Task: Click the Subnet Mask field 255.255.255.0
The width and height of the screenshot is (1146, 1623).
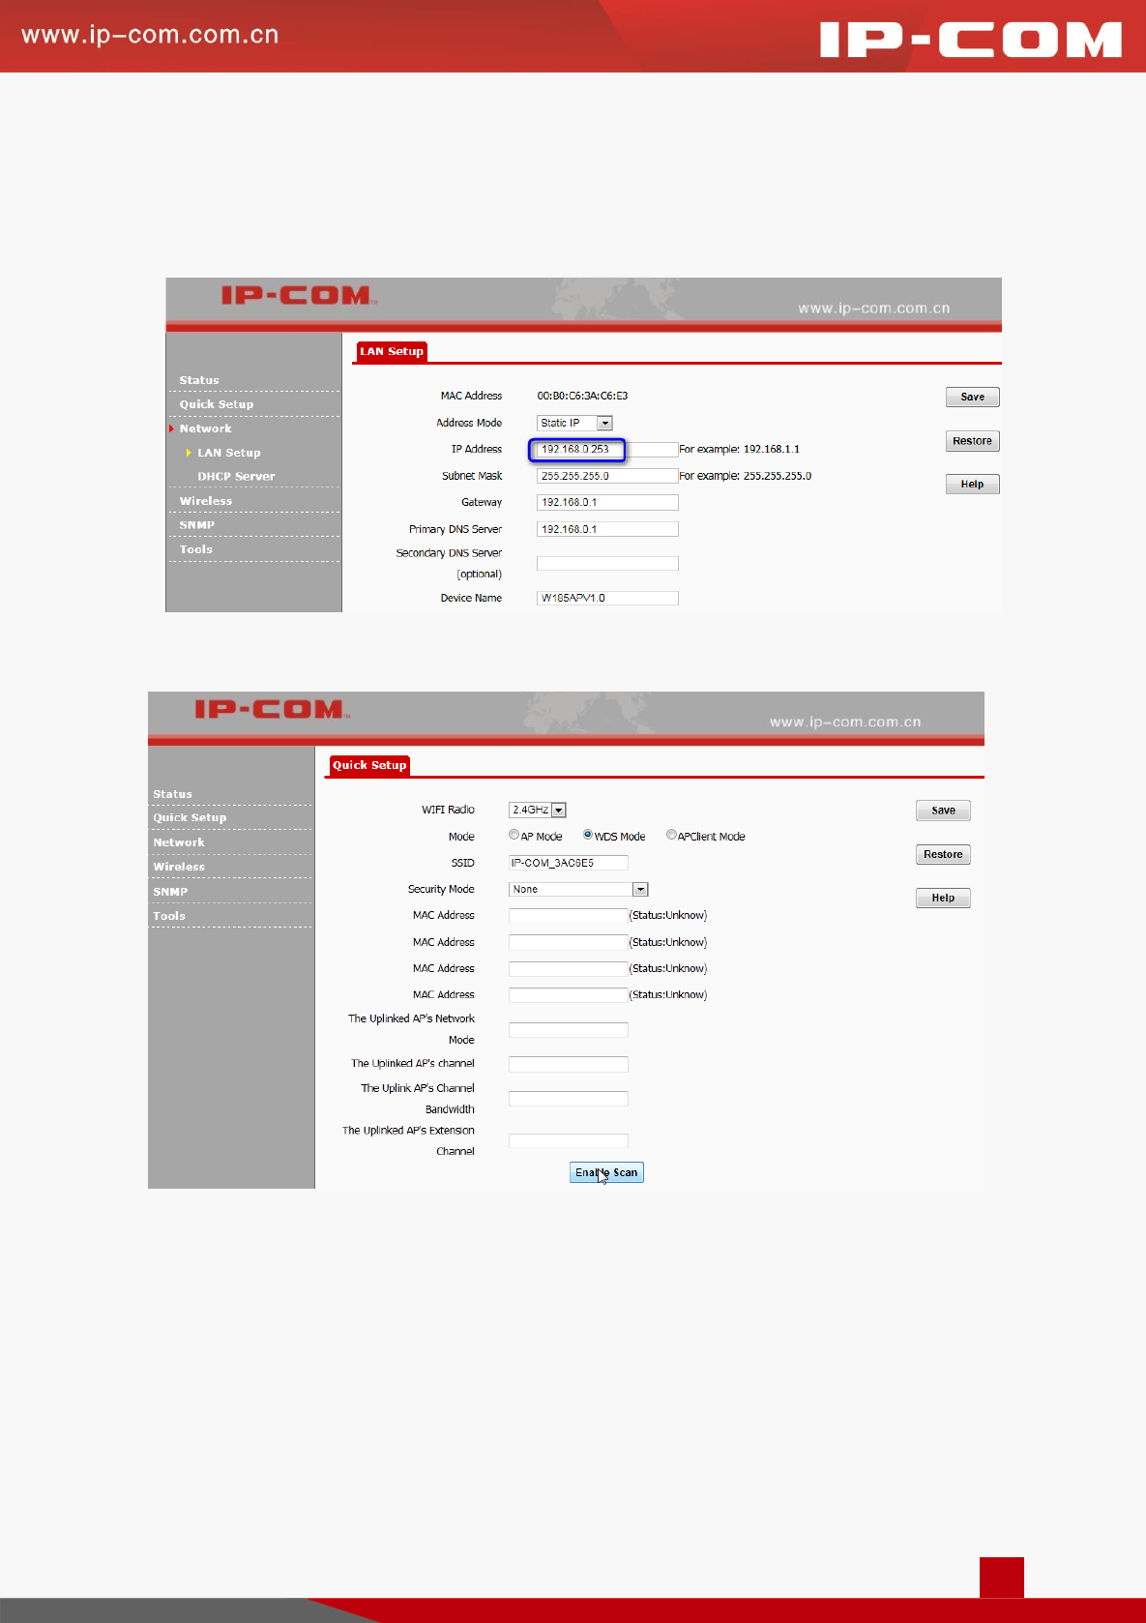Action: (607, 476)
